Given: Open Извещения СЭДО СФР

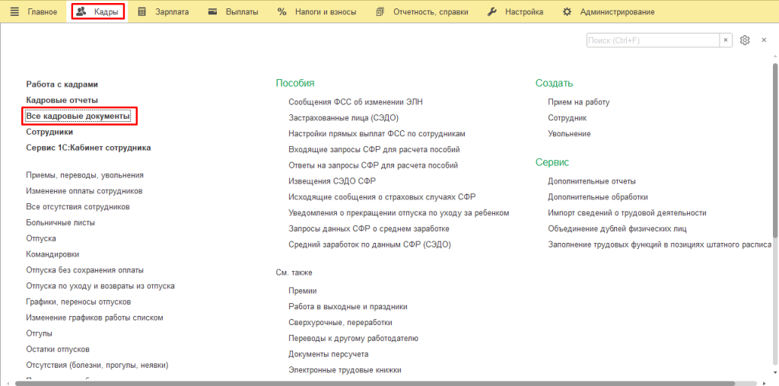Looking at the screenshot, I should pyautogui.click(x=332, y=181).
